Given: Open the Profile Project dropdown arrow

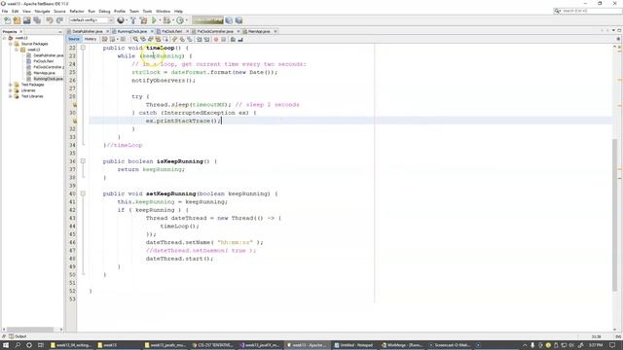Looking at the screenshot, I should [x=186, y=20].
